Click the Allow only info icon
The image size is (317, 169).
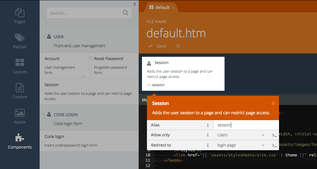point(208,135)
